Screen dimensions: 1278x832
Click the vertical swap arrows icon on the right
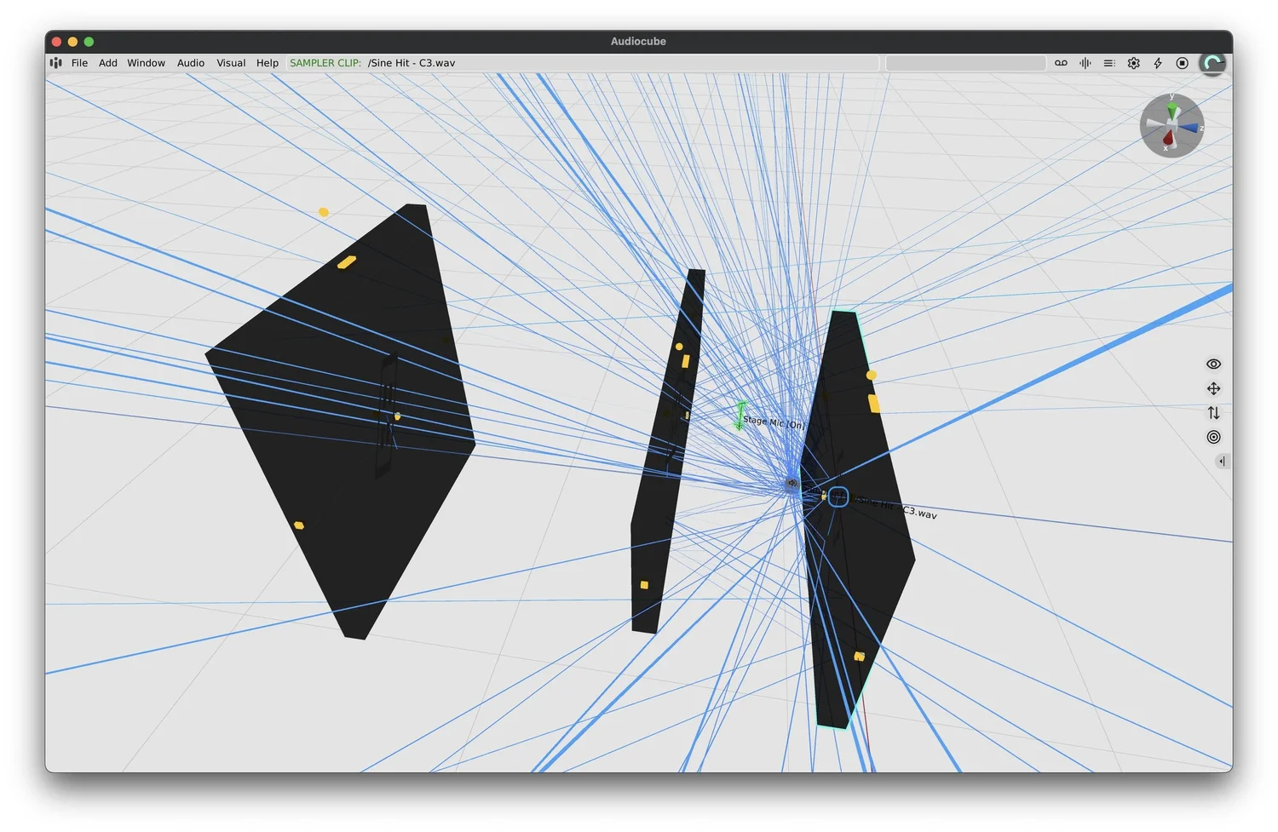click(x=1213, y=413)
